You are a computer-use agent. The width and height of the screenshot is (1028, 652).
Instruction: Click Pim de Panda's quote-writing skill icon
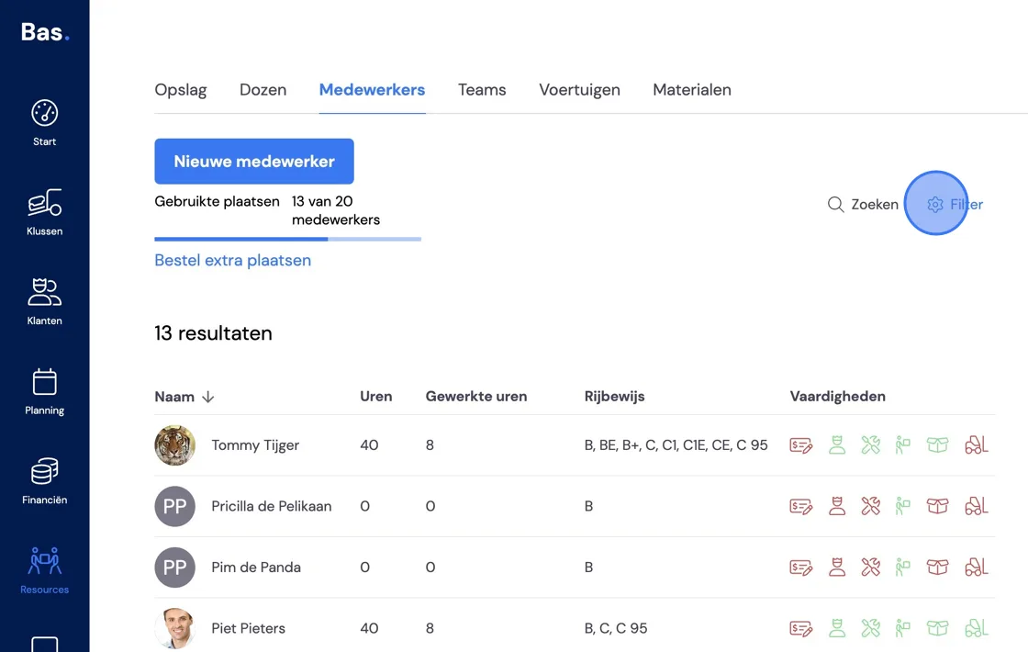click(800, 568)
